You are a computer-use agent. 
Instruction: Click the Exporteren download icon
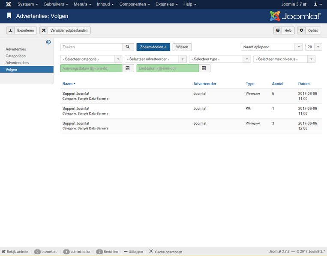click(x=10, y=30)
